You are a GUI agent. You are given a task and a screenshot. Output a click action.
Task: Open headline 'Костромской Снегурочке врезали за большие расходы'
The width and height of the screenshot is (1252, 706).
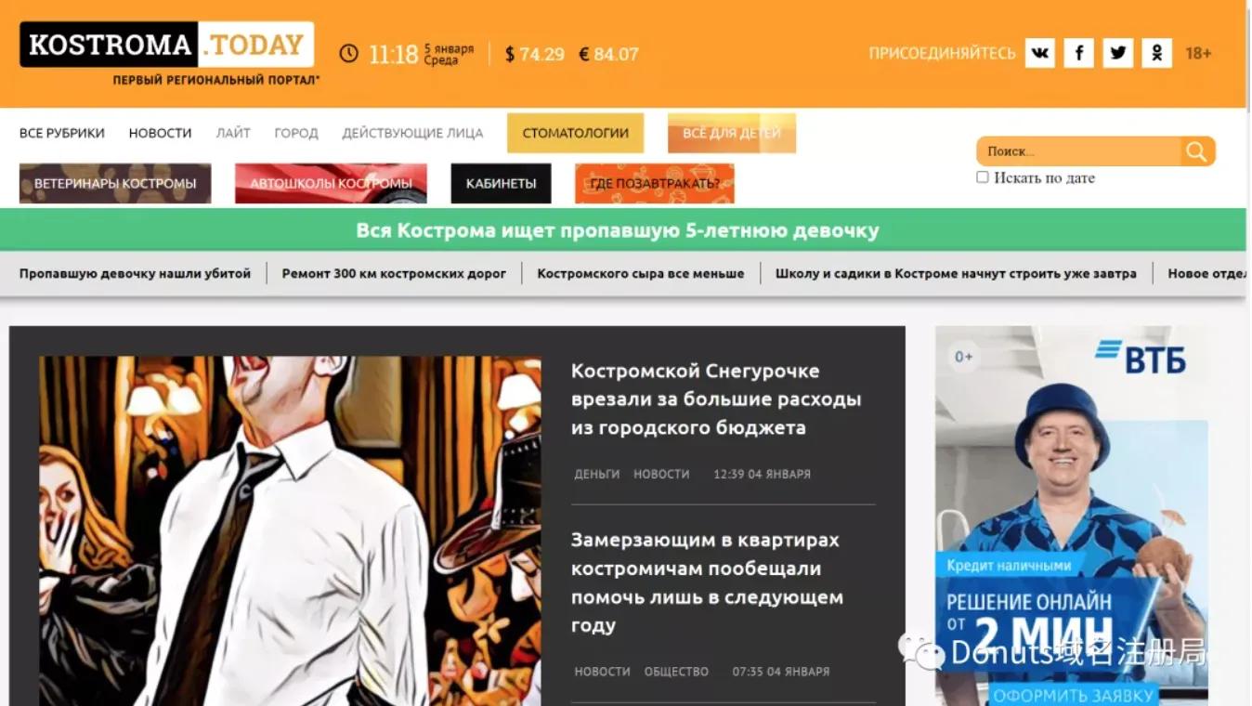pyautogui.click(x=716, y=399)
